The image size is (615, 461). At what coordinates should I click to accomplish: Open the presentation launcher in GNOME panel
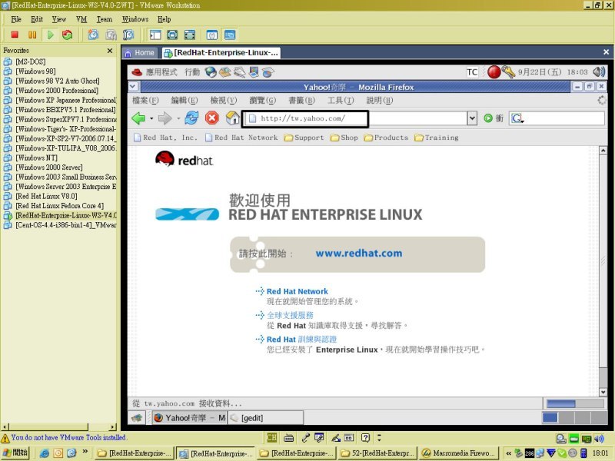pyautogui.click(x=254, y=72)
